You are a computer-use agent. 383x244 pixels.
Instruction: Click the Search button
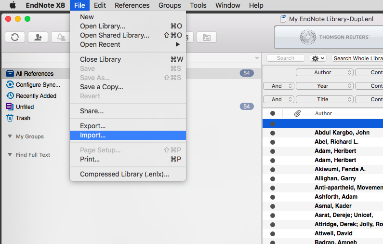pos(286,58)
